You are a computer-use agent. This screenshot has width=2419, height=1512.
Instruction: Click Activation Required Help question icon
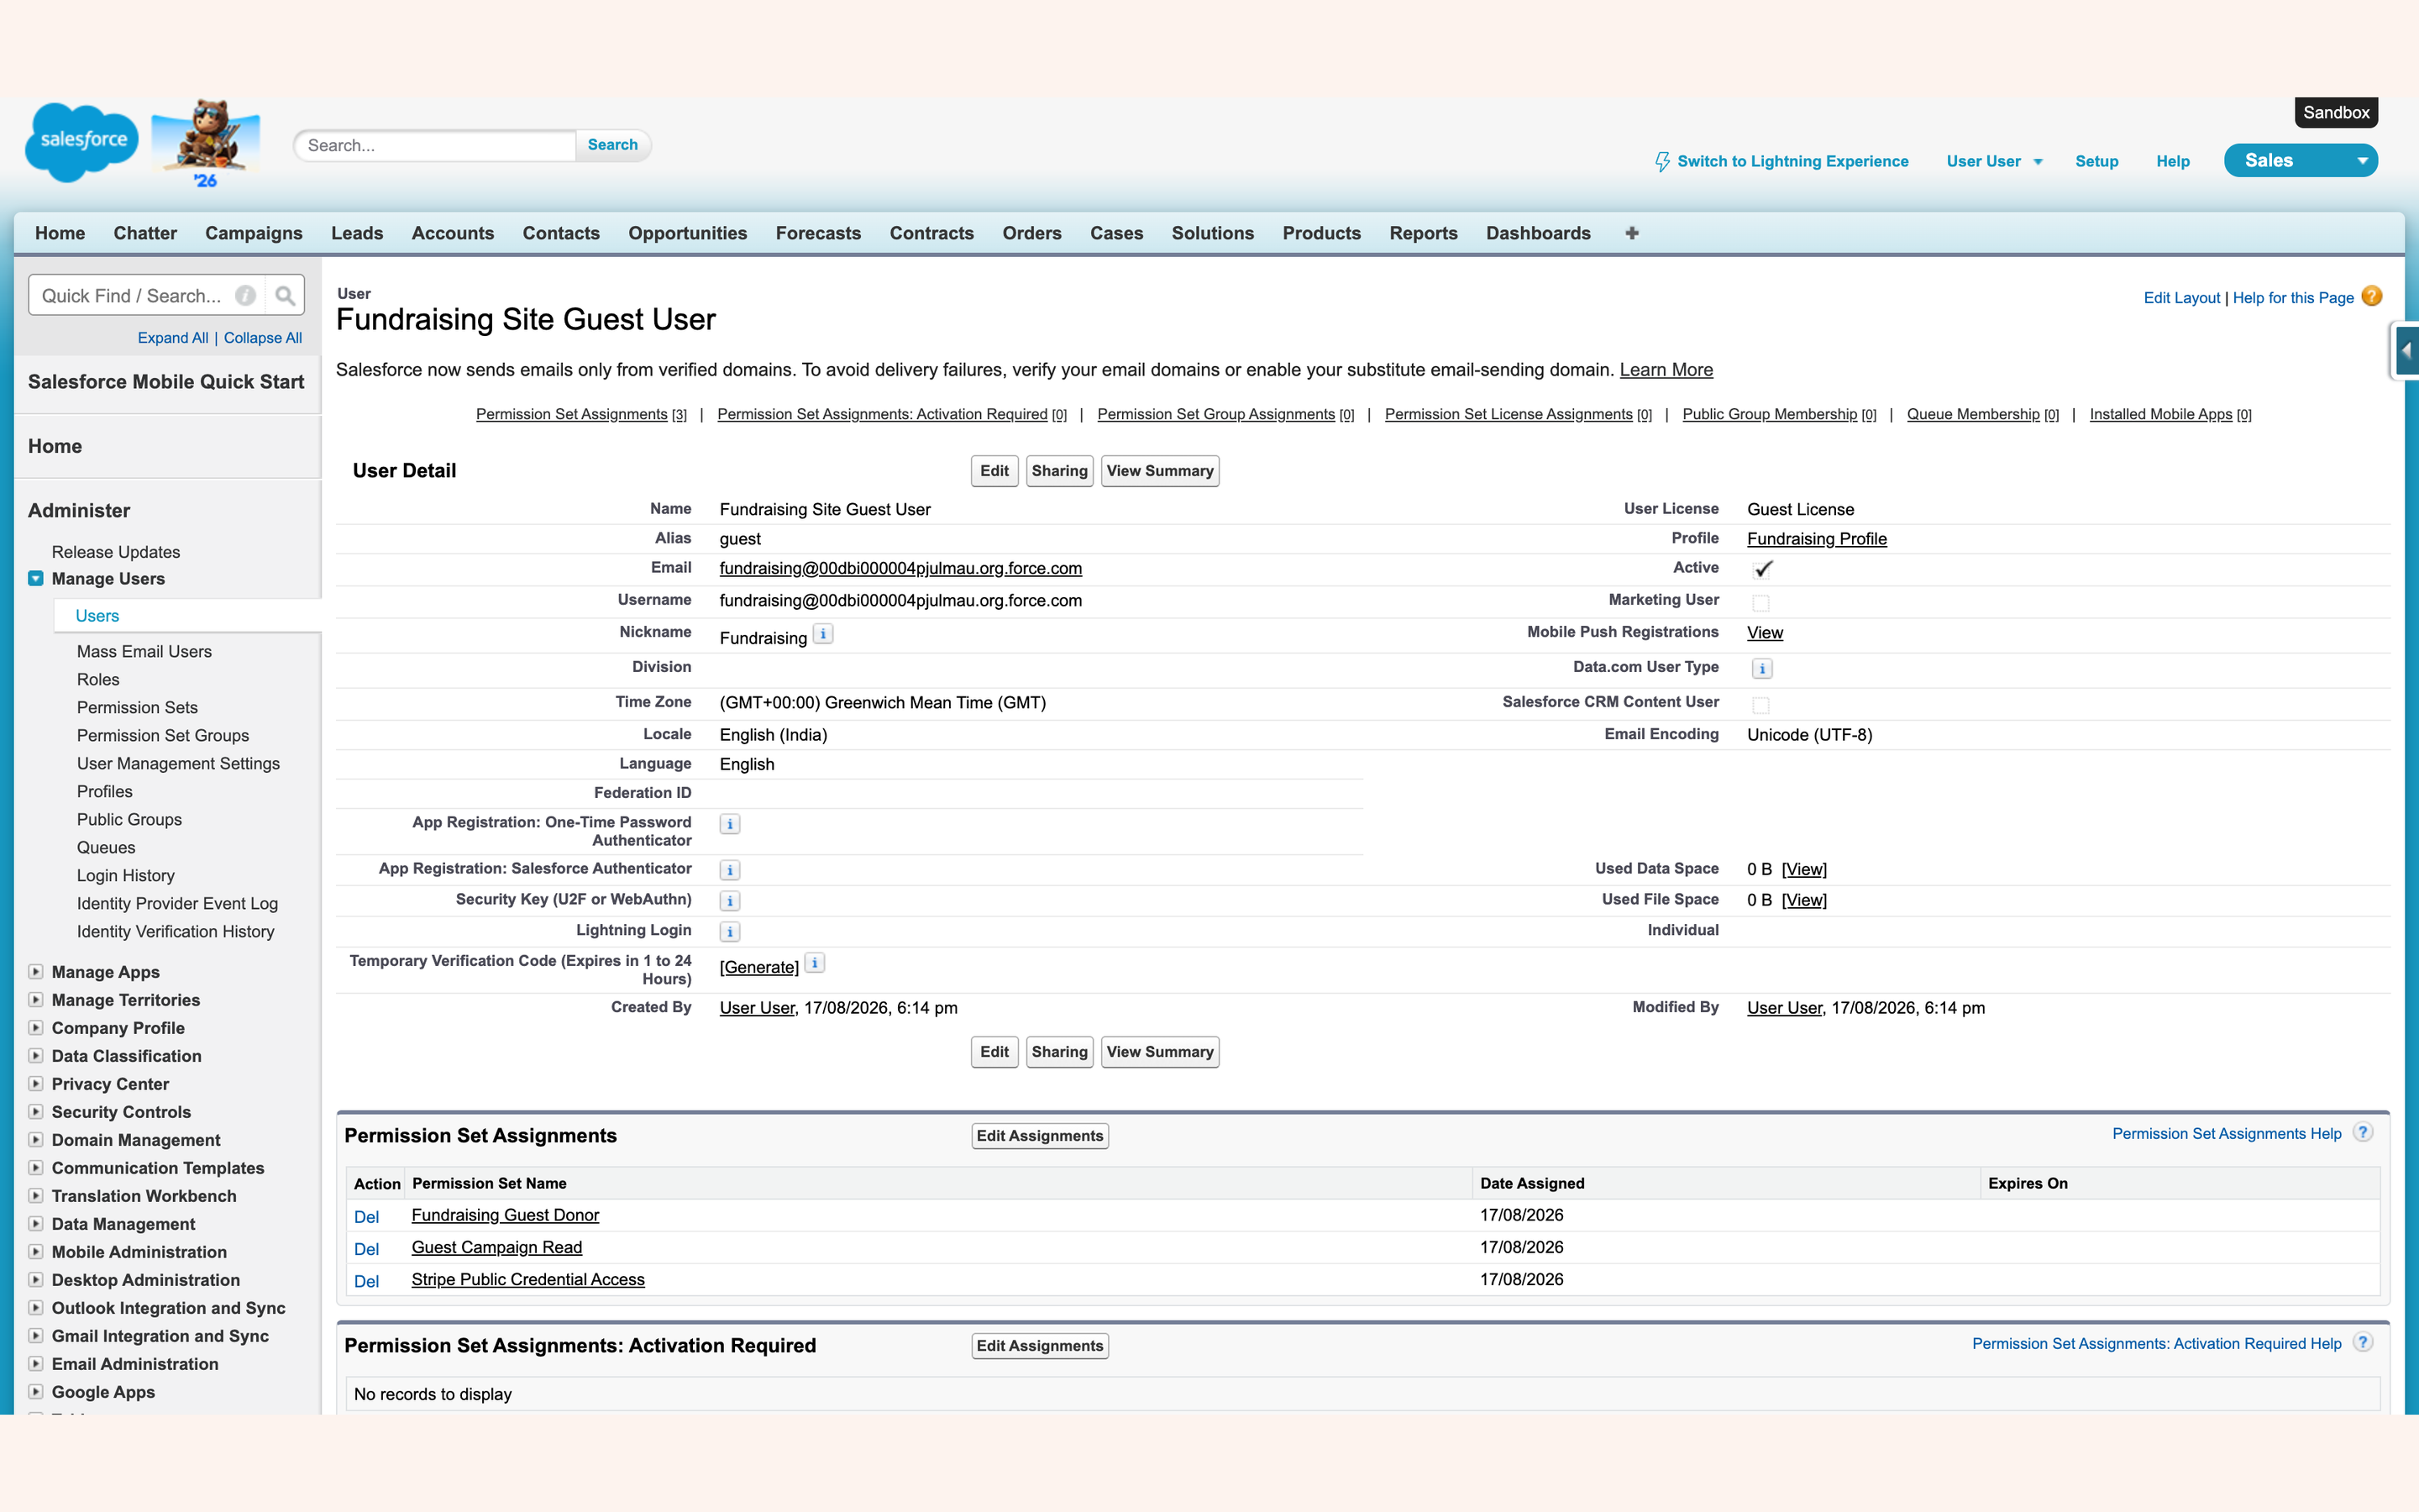(x=2363, y=1342)
